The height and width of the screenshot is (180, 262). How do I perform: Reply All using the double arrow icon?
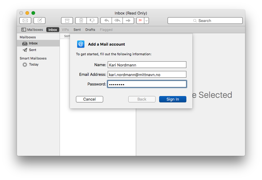[117, 21]
